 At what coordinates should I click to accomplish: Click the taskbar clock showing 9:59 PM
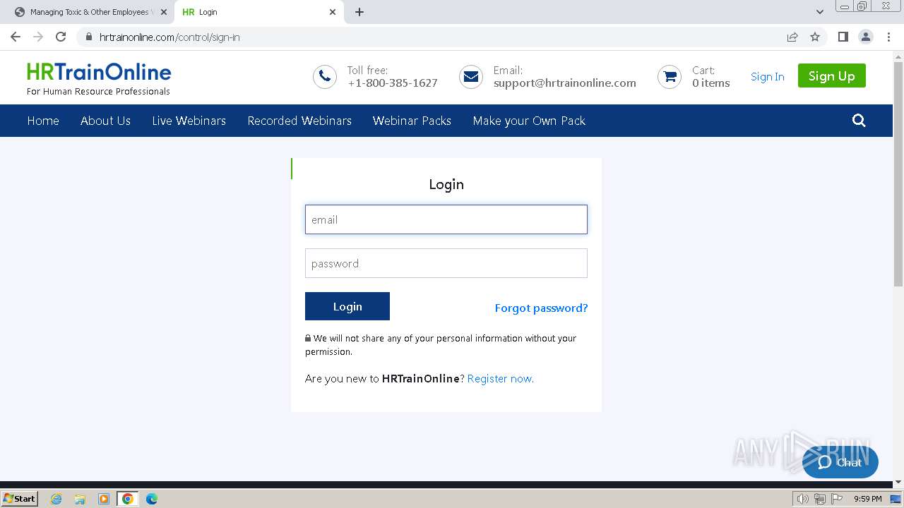click(867, 499)
